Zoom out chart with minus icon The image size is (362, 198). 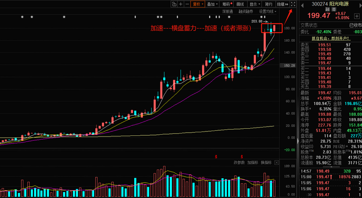point(187,4)
